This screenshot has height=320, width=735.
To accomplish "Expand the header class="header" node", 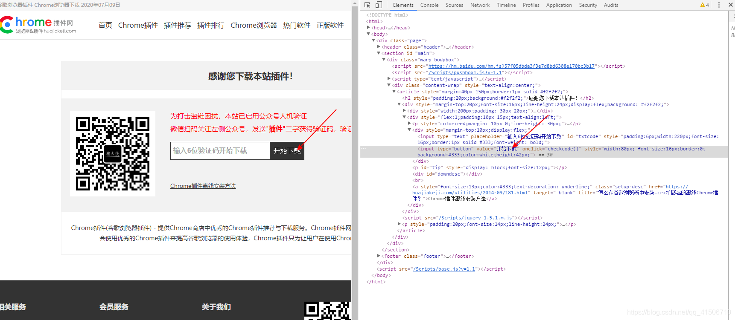I will coord(379,47).
